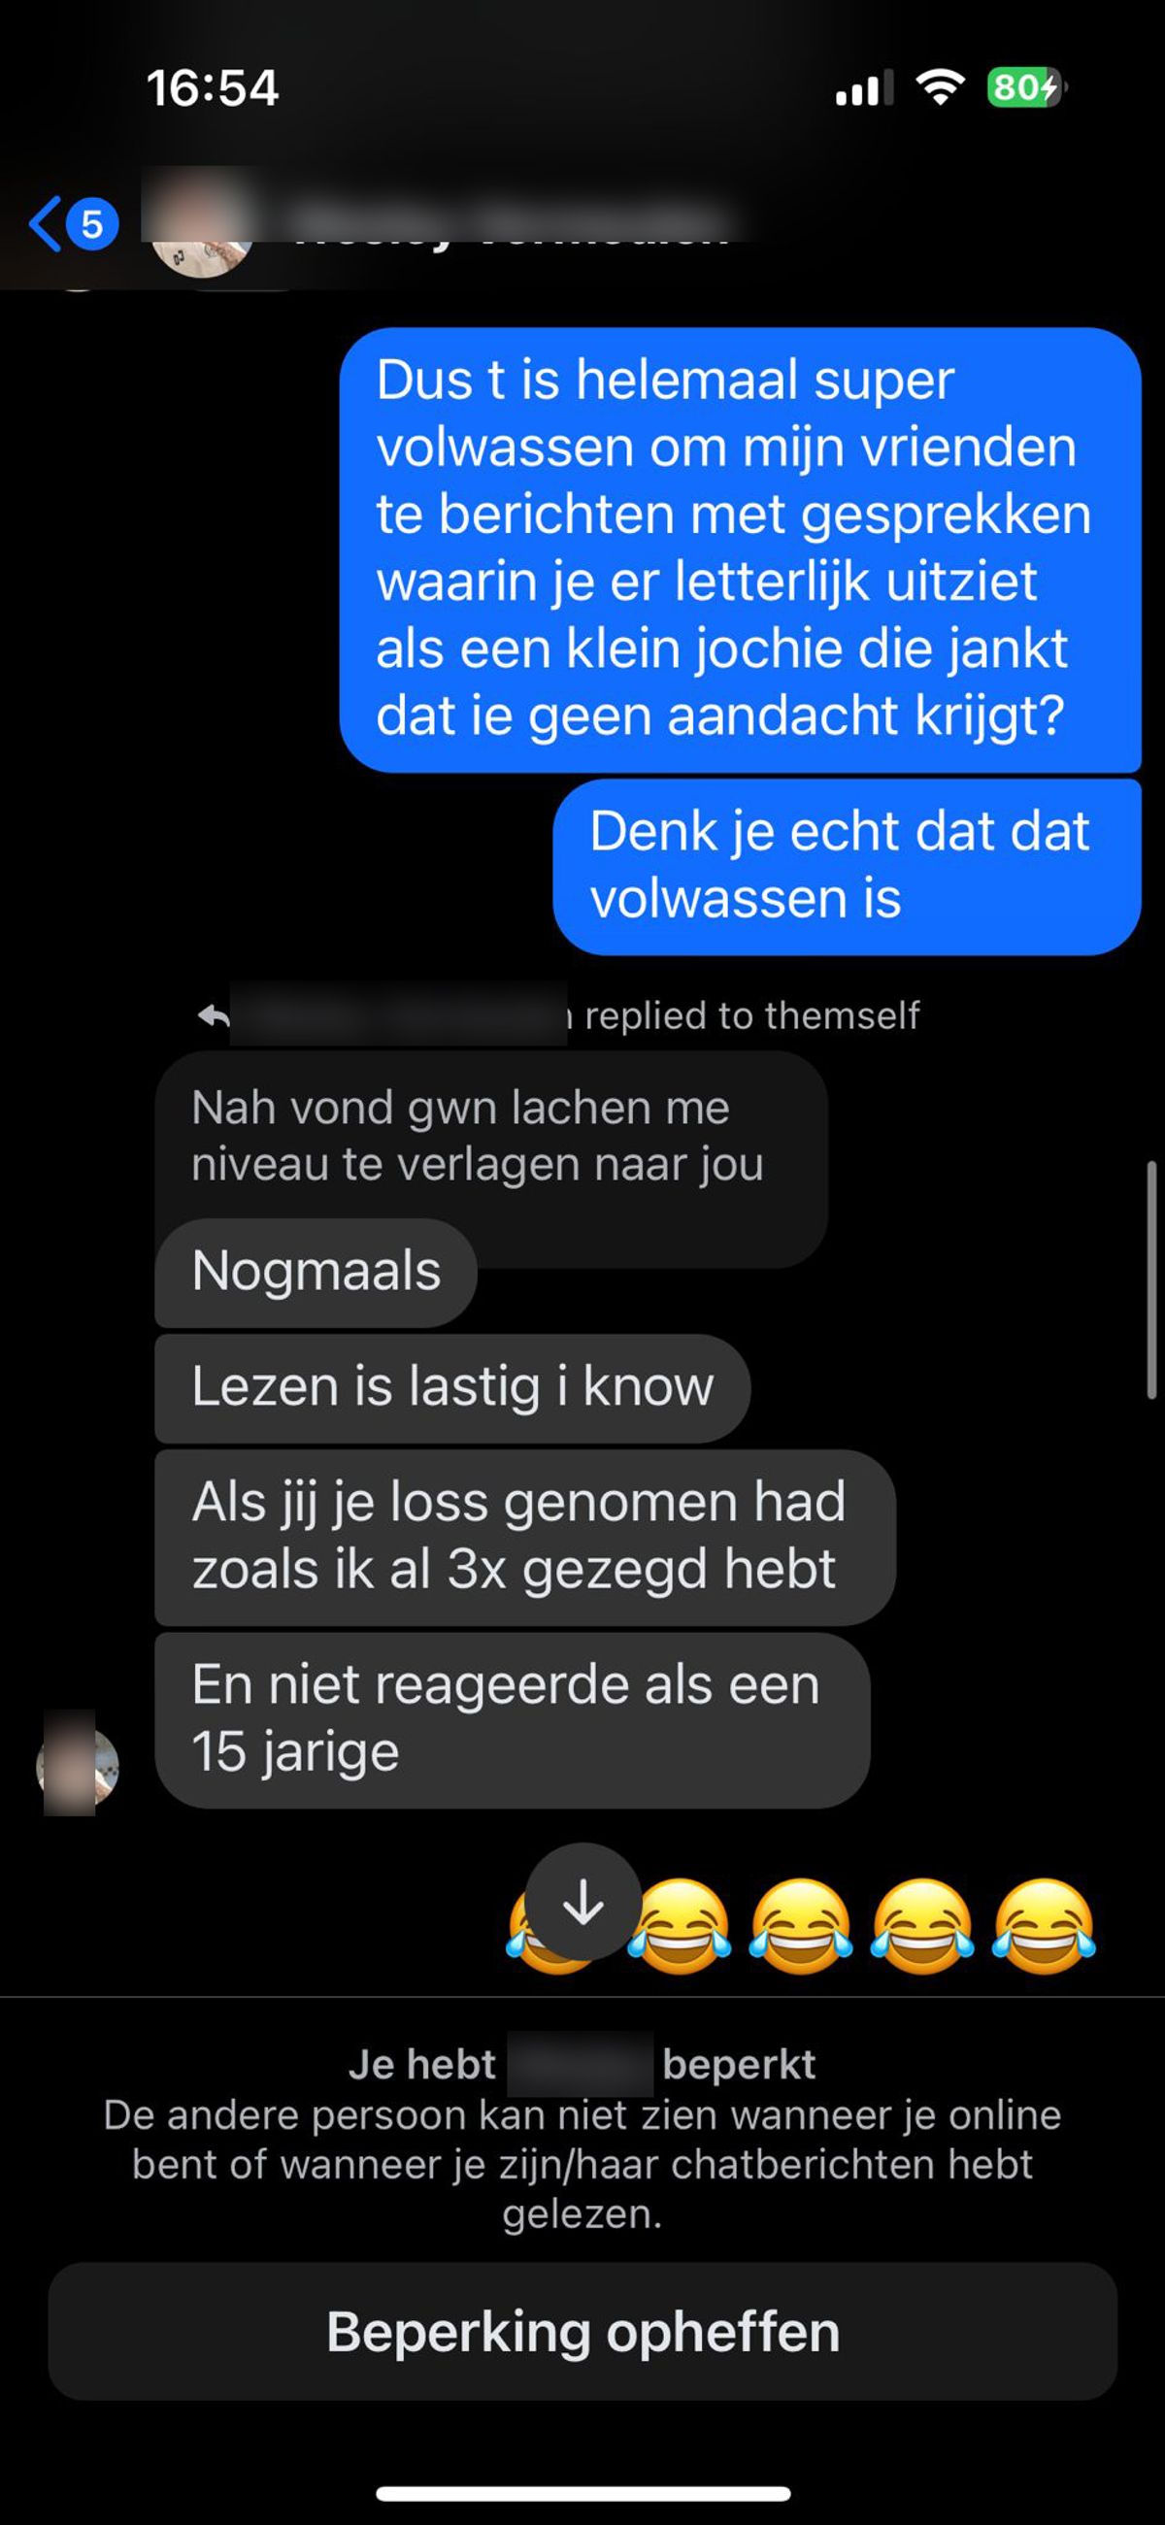This screenshot has height=2525, width=1165.
Task: Tap the battery indicator showing 80
Action: click(1027, 88)
